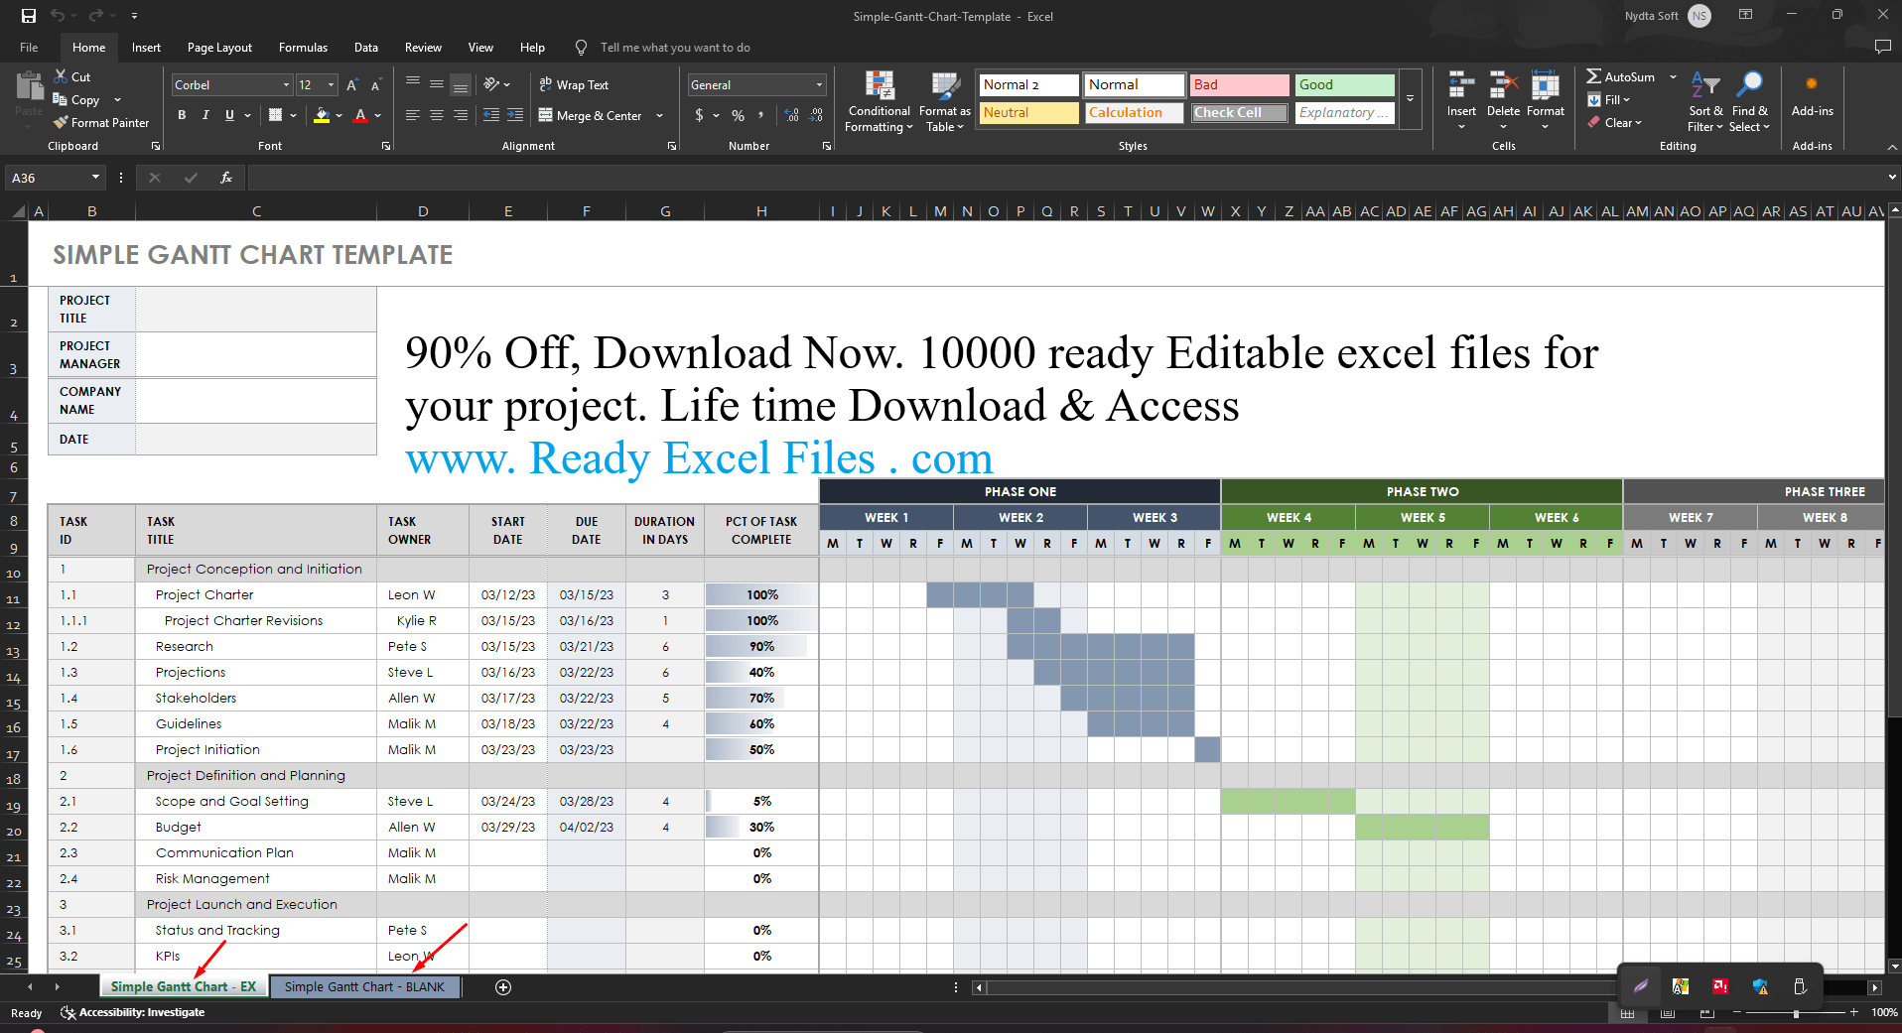1902x1033 pixels.
Task: Click the Decrease Decimal icon
Action: (816, 115)
